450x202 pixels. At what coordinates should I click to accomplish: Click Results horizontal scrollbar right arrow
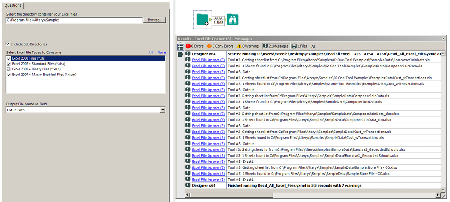coord(438,195)
